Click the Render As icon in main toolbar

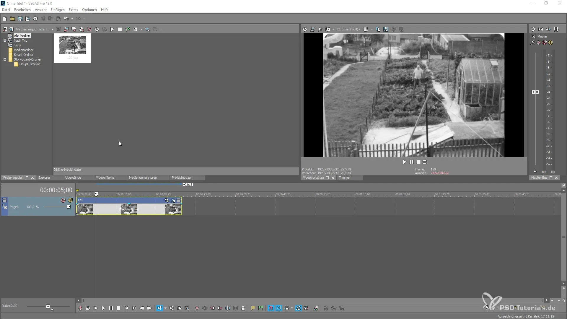click(x=28, y=19)
